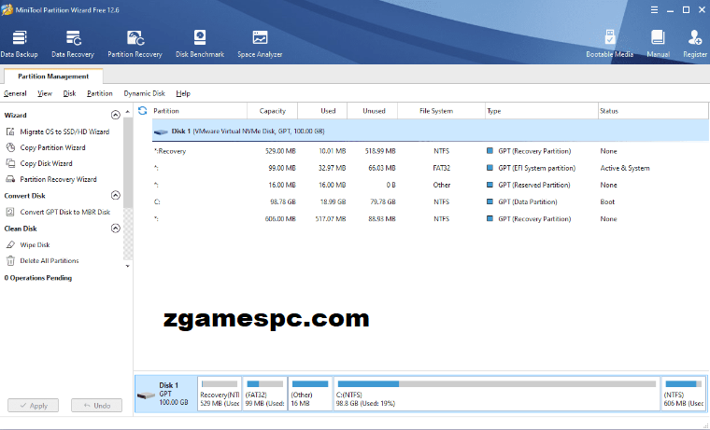Viewport: 710px width, 430px height.
Task: Sort by the Partition column header
Action: pos(199,111)
